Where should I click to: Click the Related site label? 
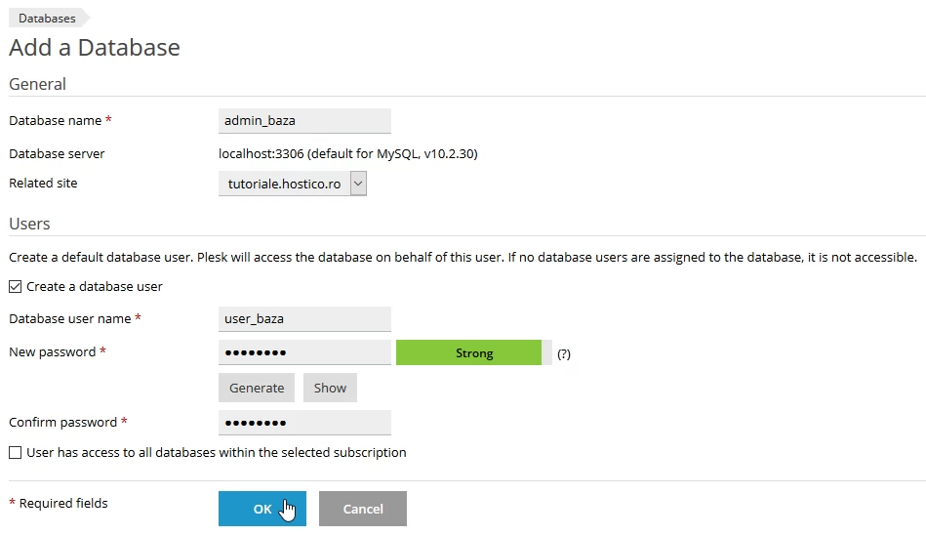[43, 184]
